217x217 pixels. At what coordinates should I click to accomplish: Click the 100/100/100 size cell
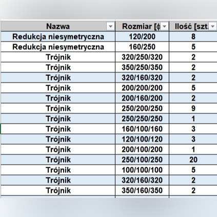142,170
